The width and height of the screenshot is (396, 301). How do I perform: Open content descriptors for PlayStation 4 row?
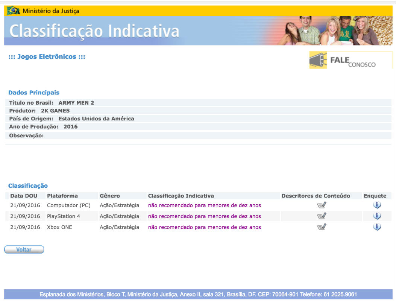pyautogui.click(x=322, y=216)
